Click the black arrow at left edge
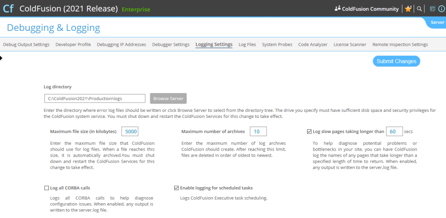This screenshot has width=446, height=218. pos(1,58)
